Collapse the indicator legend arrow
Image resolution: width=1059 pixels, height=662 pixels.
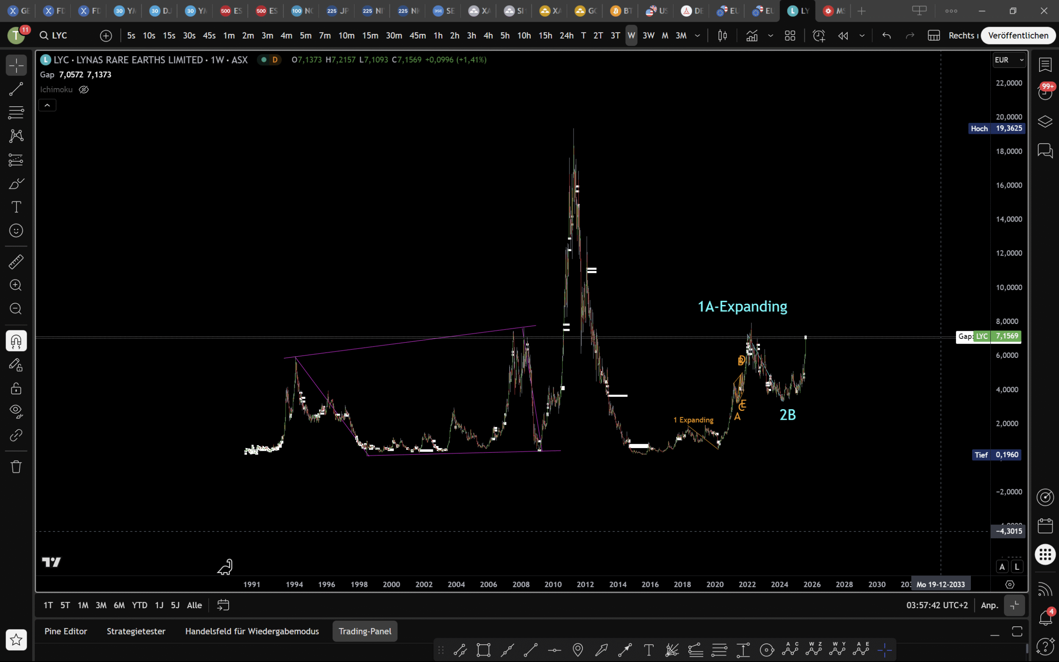click(x=47, y=105)
